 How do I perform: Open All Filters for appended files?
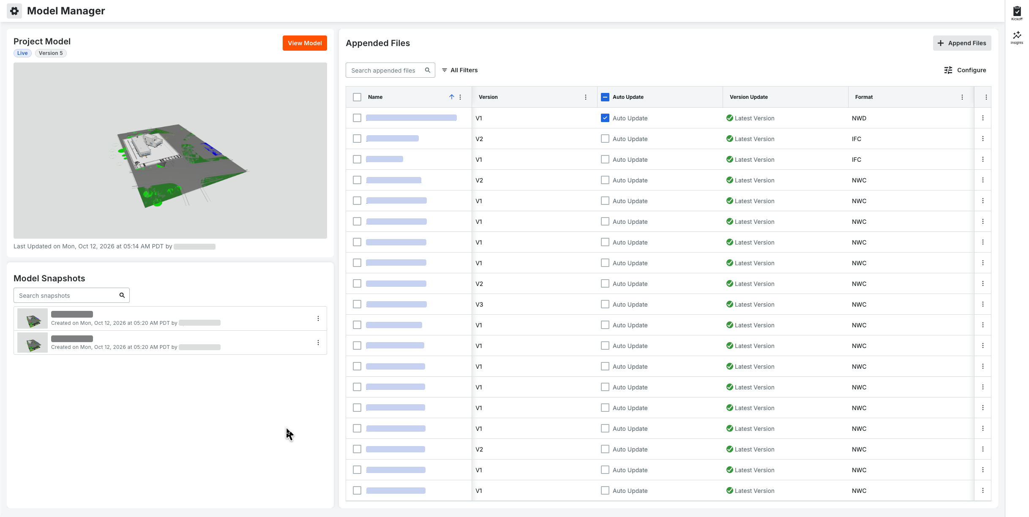pos(460,70)
